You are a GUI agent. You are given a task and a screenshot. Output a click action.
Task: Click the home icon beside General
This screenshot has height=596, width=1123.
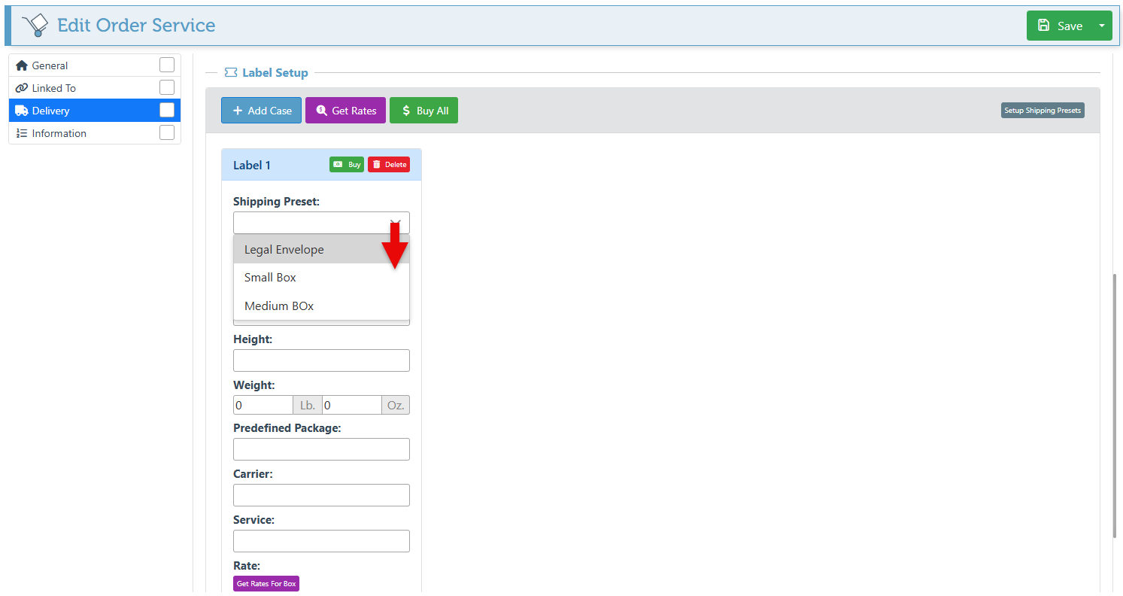(21, 65)
